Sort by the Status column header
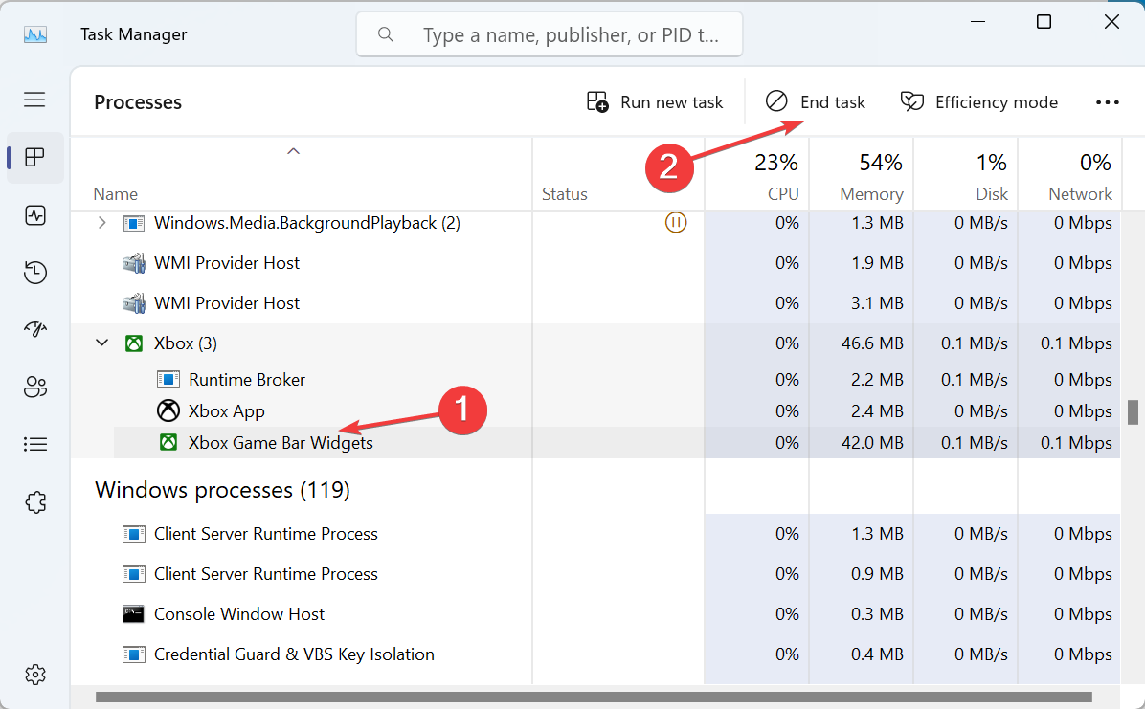 565,194
